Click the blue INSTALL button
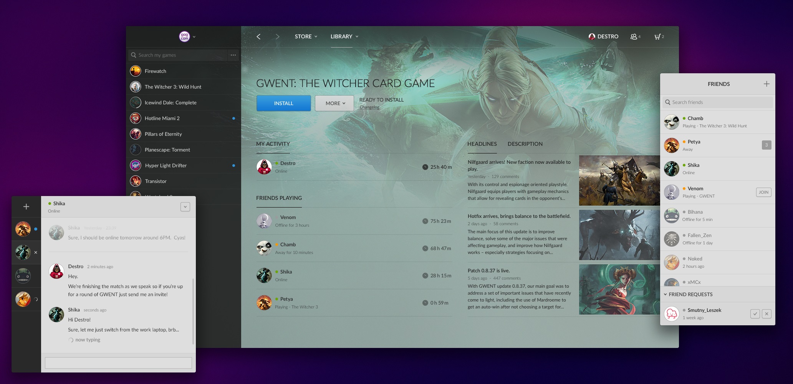This screenshot has height=384, width=793. tap(284, 103)
